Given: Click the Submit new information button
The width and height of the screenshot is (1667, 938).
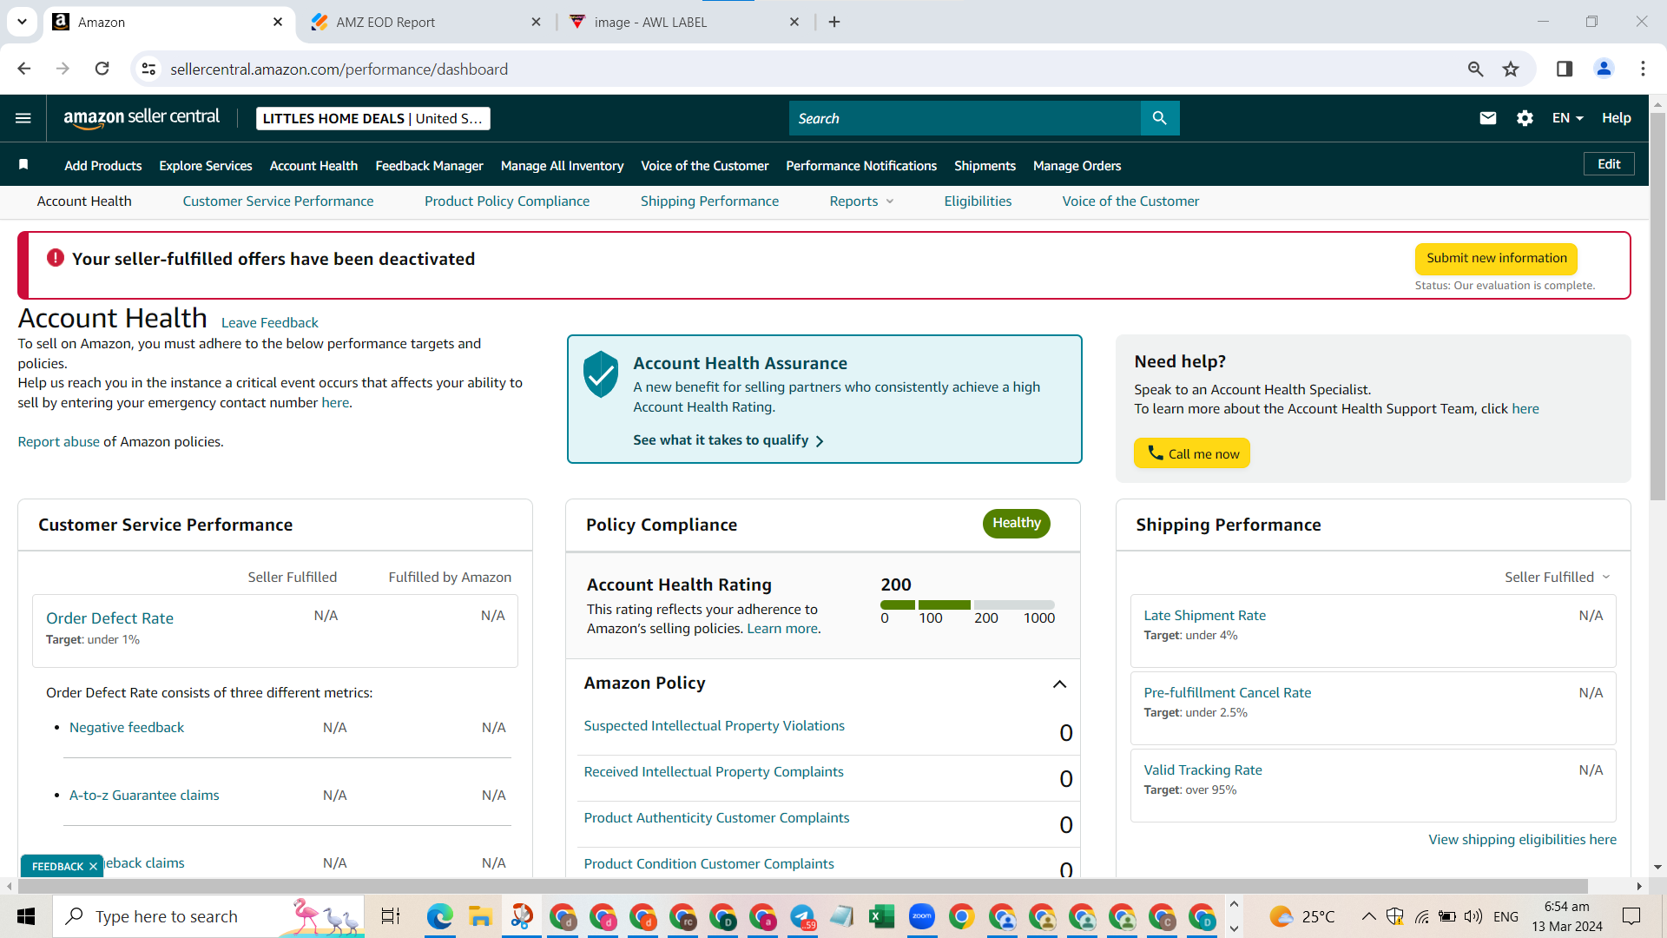Looking at the screenshot, I should click(x=1496, y=258).
